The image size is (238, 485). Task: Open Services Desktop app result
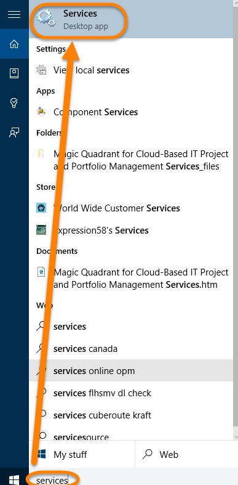click(131, 19)
